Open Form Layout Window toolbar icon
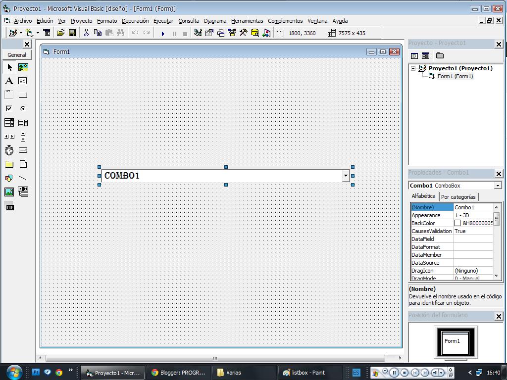 [221, 33]
